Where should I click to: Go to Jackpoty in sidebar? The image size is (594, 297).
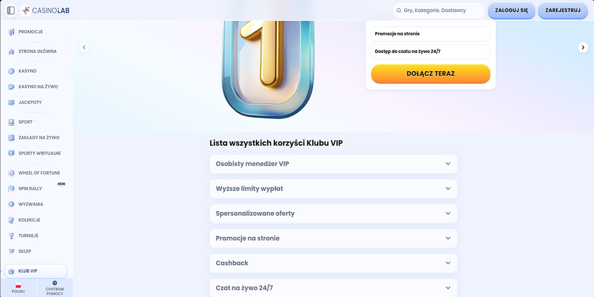coord(30,102)
